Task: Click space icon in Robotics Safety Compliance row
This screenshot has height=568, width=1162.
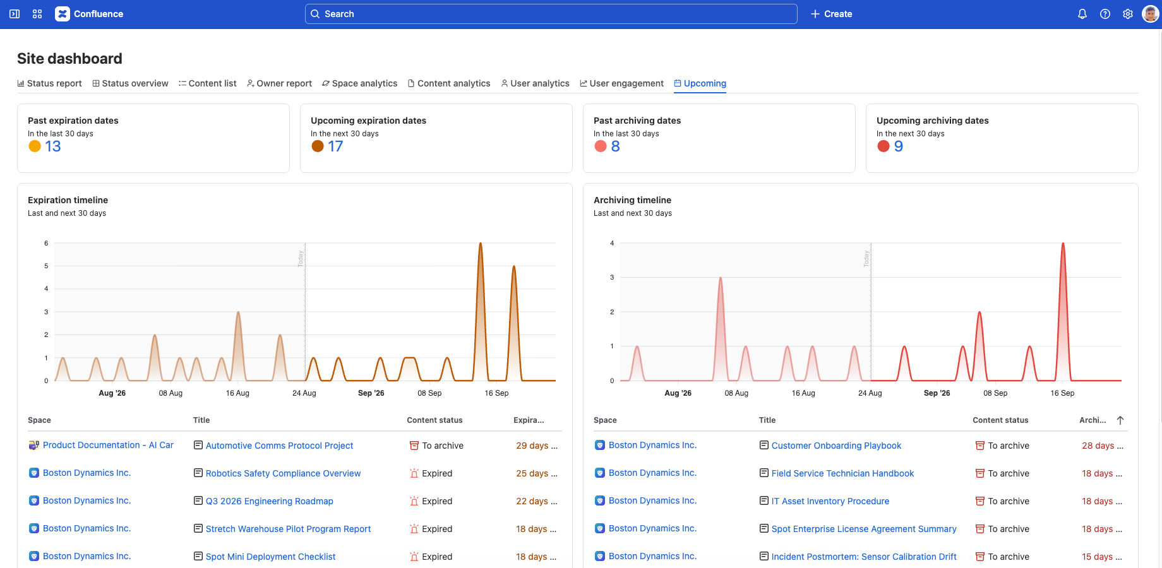Action: pyautogui.click(x=34, y=473)
